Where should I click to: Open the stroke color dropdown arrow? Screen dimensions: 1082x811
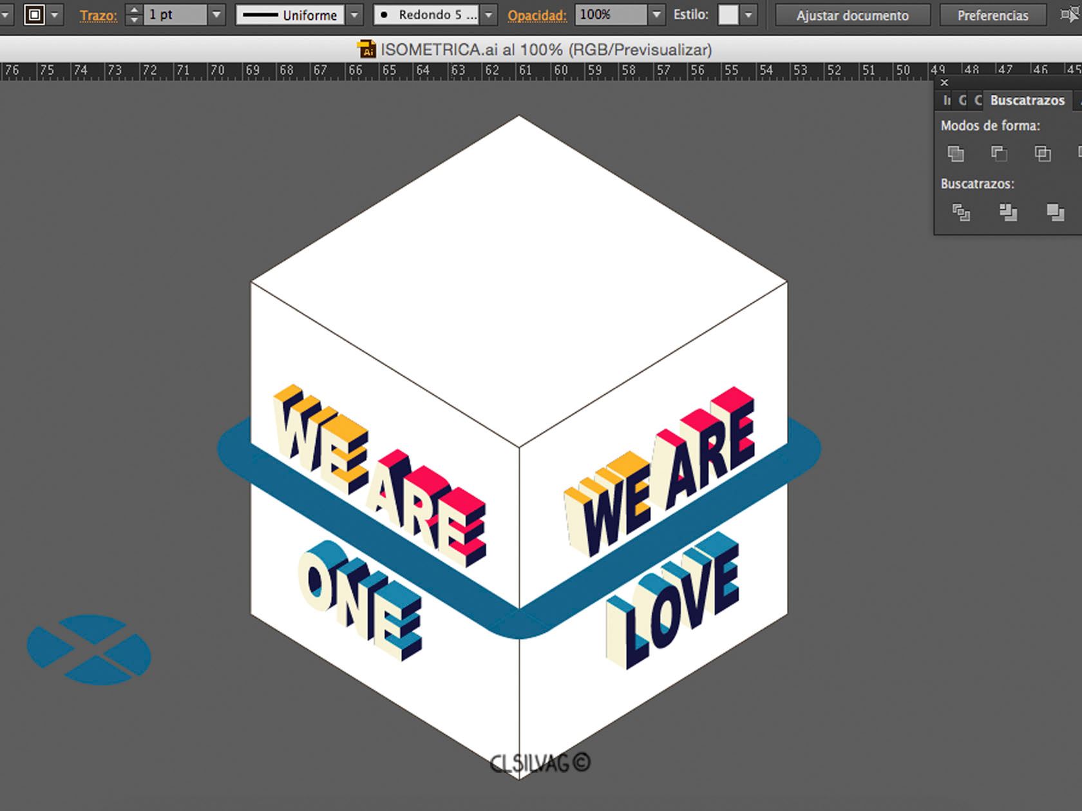55,14
